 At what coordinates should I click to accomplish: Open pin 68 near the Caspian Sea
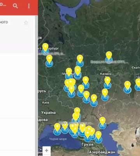pyautogui.click(x=102, y=123)
